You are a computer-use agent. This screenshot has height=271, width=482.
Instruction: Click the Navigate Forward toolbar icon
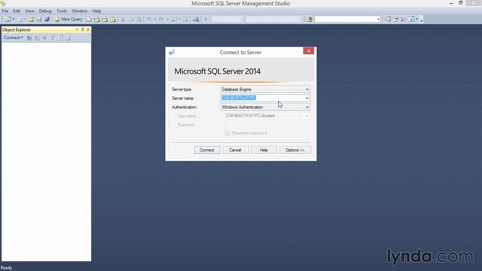pos(185,19)
